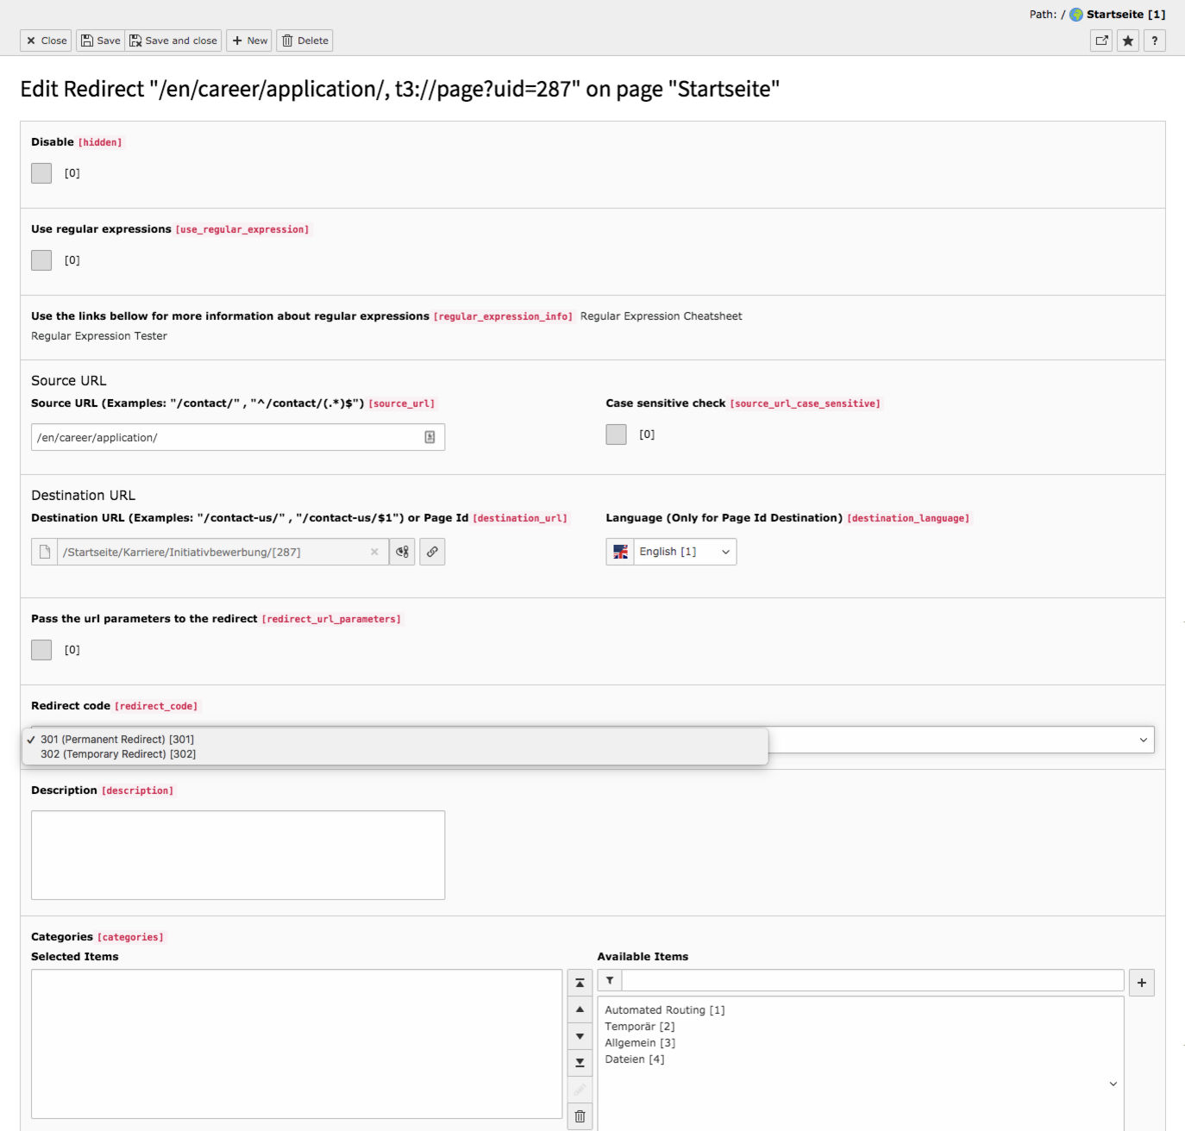Image resolution: width=1185 pixels, height=1131 pixels.
Task: Enable the Disable hidden checkbox
Action: [x=41, y=173]
